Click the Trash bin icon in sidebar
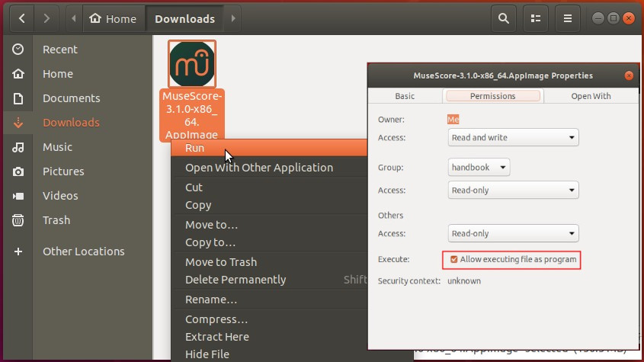 (x=18, y=220)
